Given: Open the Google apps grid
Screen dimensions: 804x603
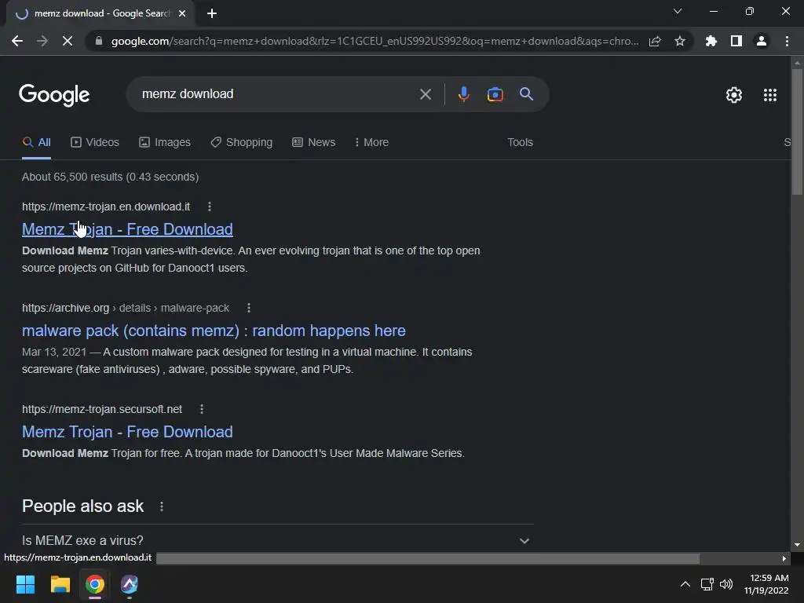Looking at the screenshot, I should click(770, 95).
